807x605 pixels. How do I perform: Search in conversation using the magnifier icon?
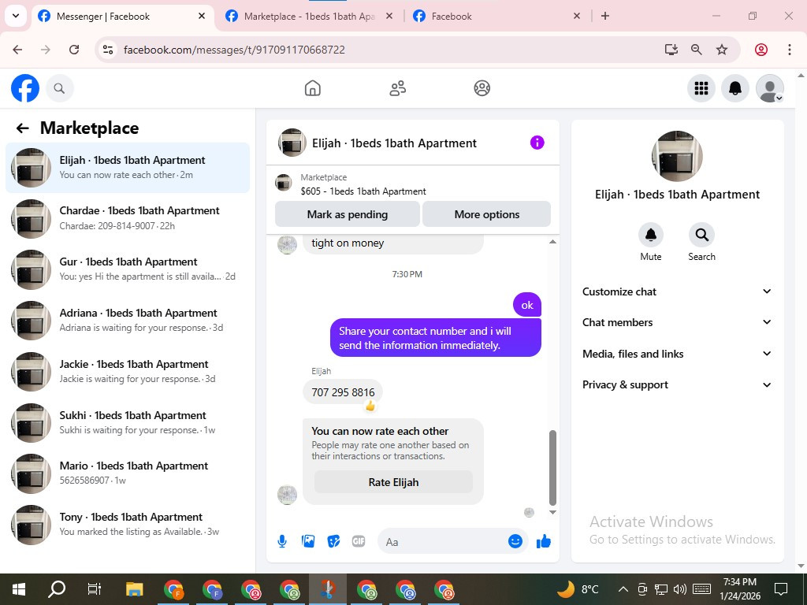coord(701,235)
